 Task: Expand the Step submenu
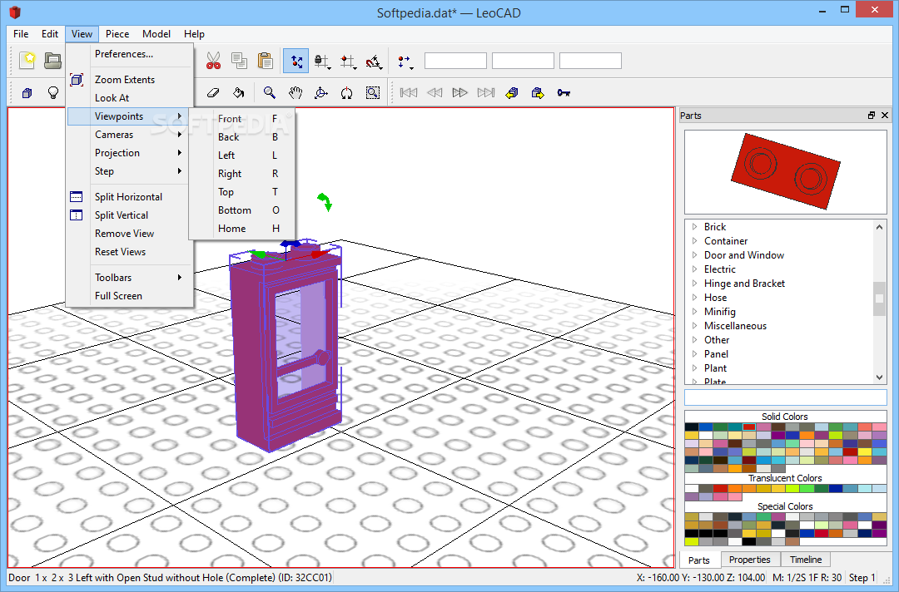[x=130, y=171]
